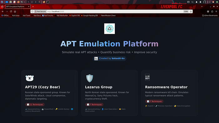Screen dimensions: 219x123
Task: Open the notifications bell icon
Action: pos(196,2)
